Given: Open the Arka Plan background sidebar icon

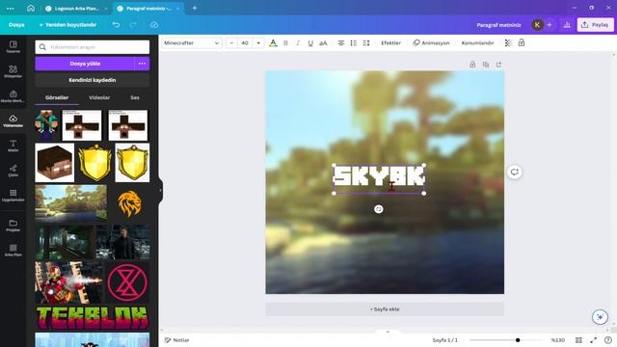Looking at the screenshot, I should pyautogui.click(x=13, y=251).
